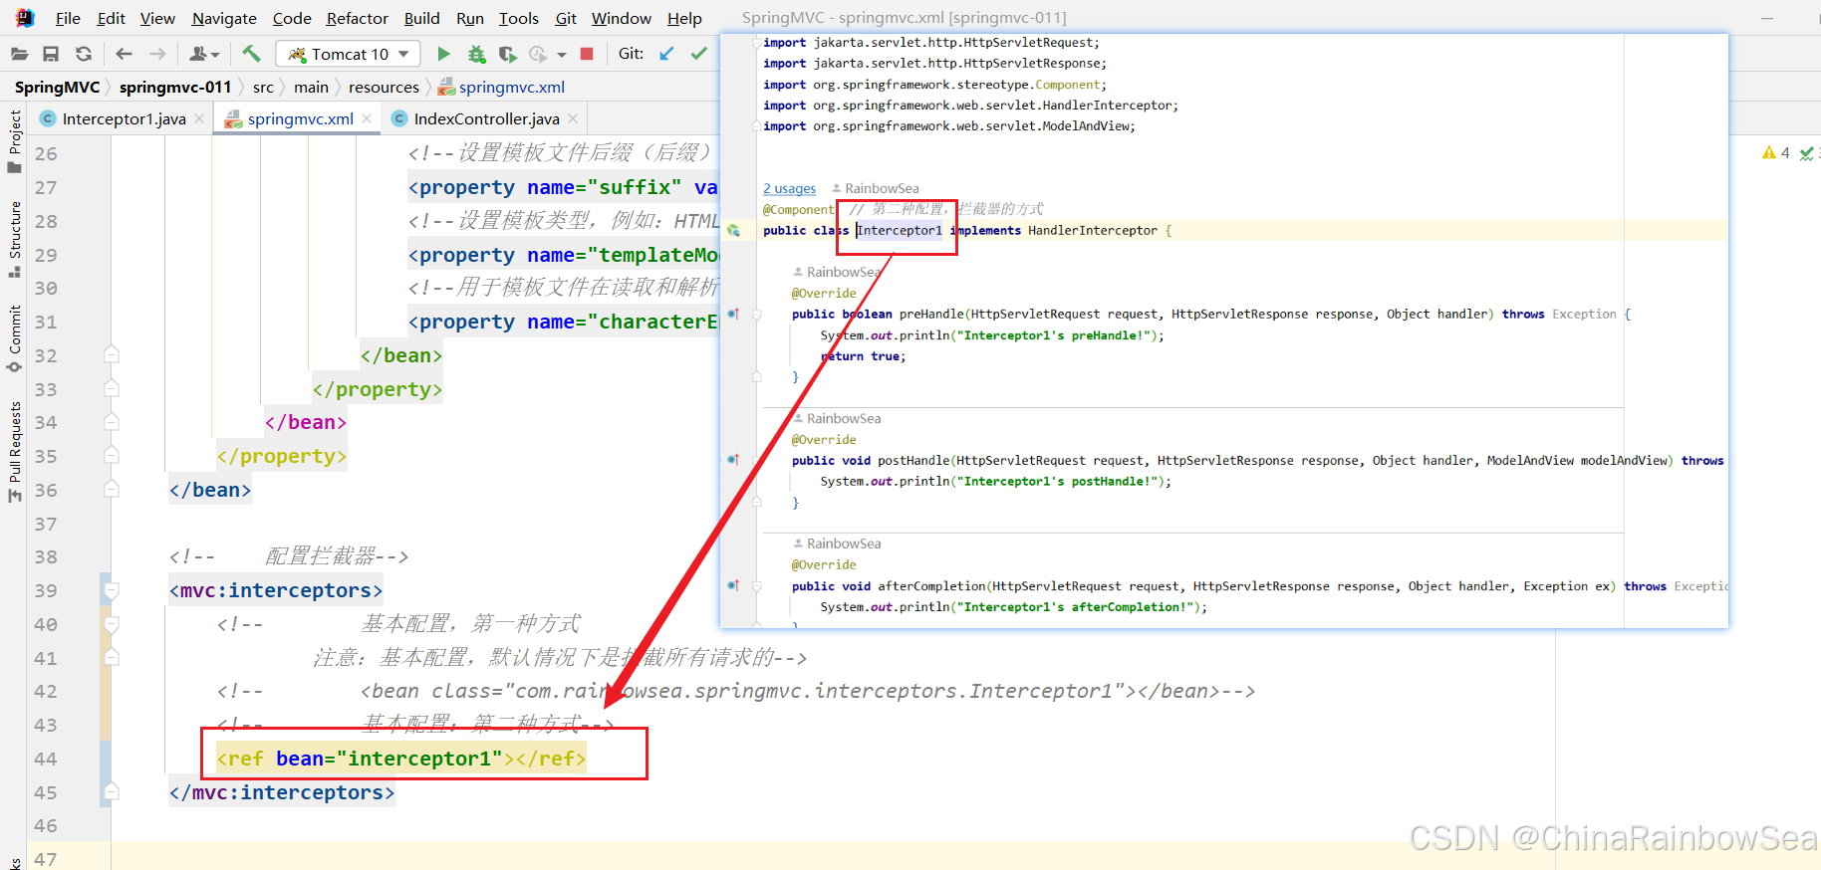Navigate back with the left arrow
Viewport: 1821px width, 870px height.
[x=124, y=54]
